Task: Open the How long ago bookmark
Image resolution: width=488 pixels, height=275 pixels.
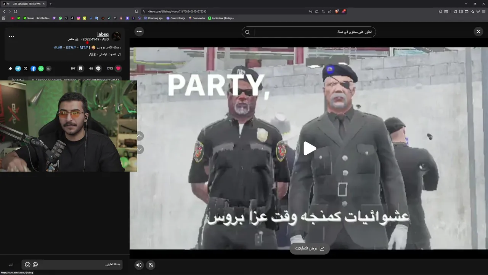Action: [153, 18]
